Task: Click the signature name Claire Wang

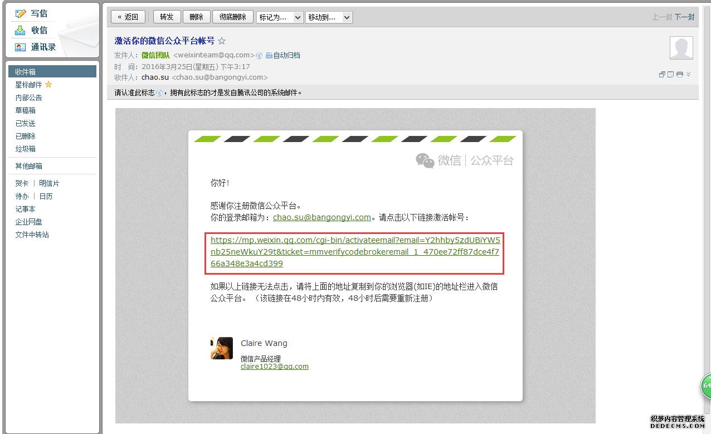Action: [x=264, y=343]
